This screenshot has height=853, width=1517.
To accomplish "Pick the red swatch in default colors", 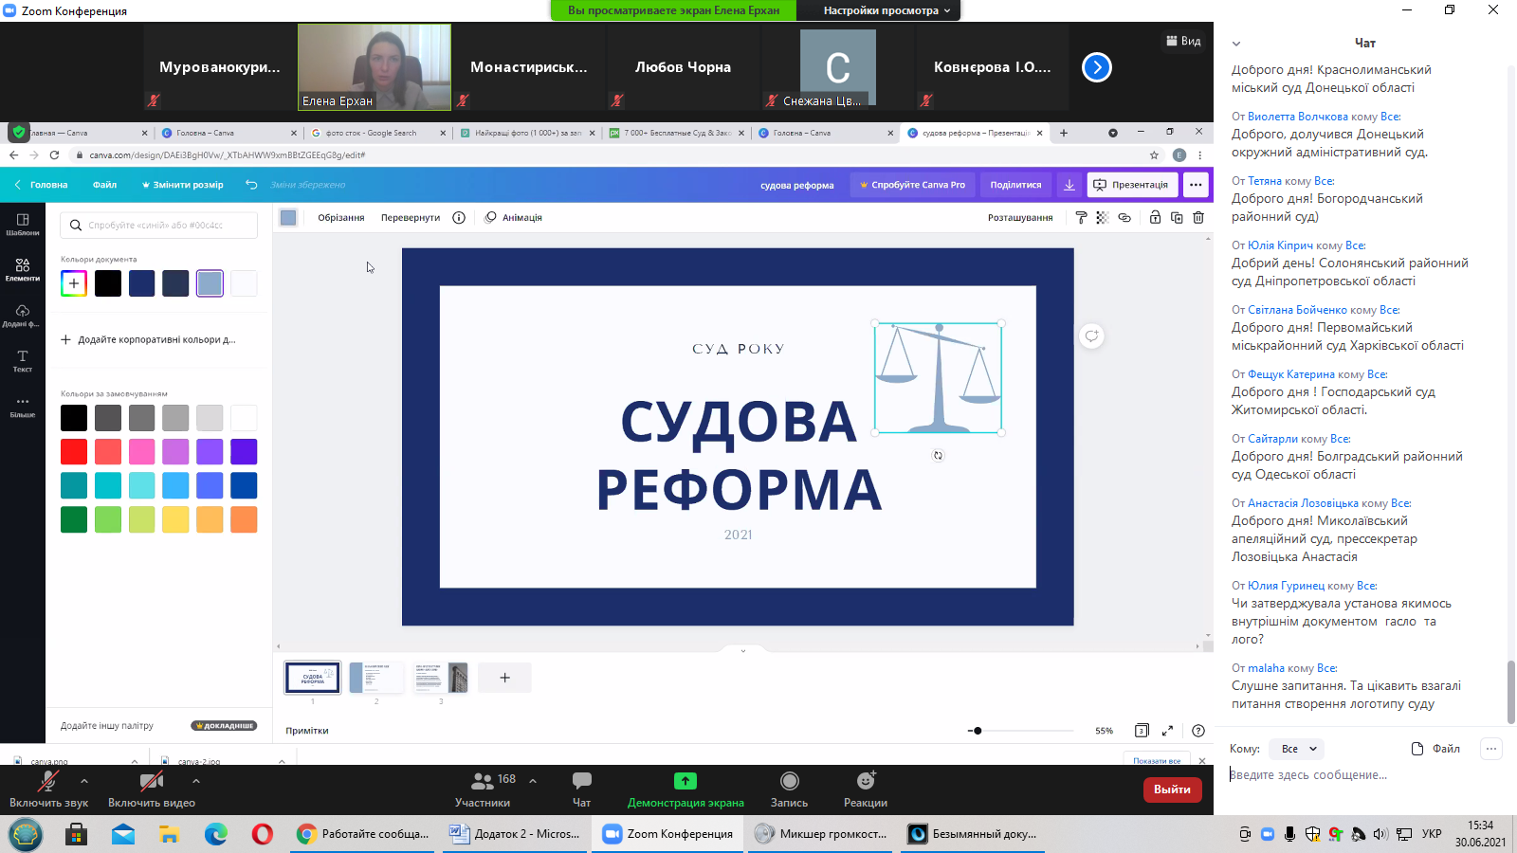I will pyautogui.click(x=74, y=452).
